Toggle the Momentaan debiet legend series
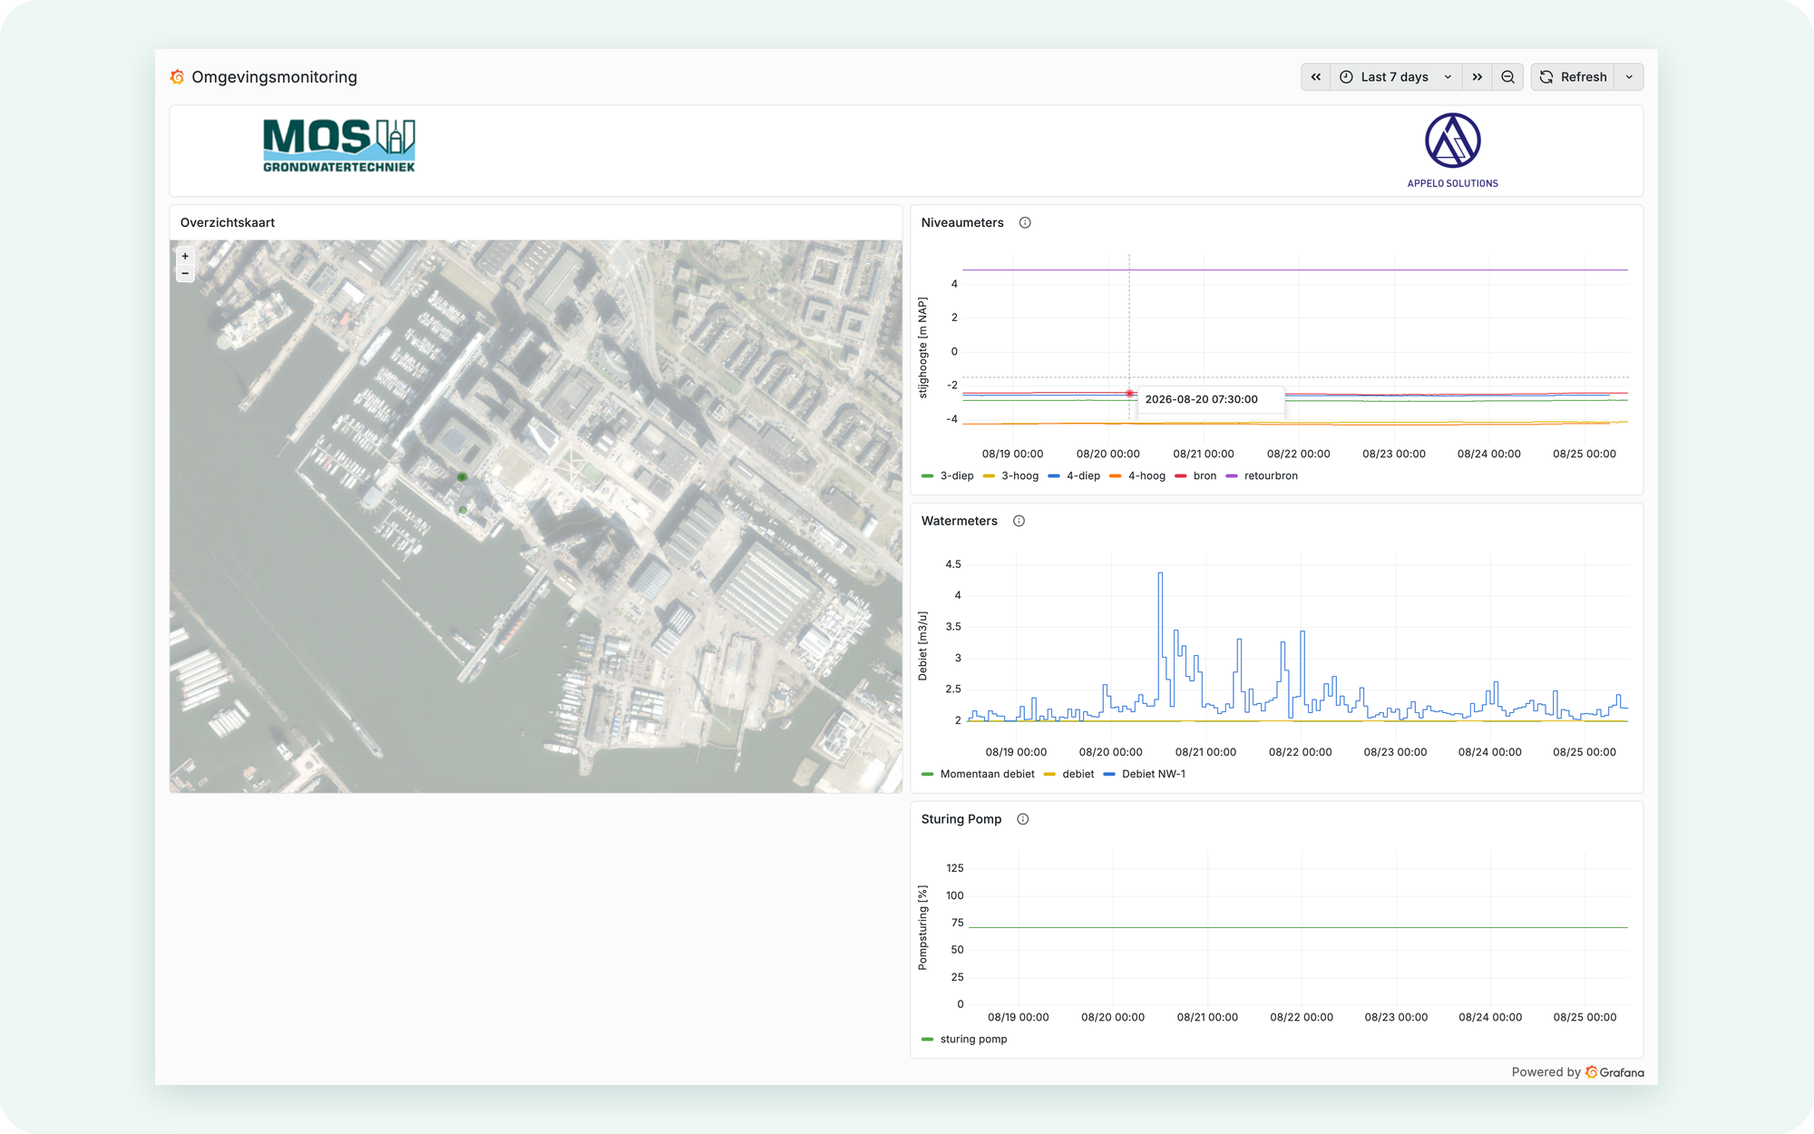 point(979,775)
